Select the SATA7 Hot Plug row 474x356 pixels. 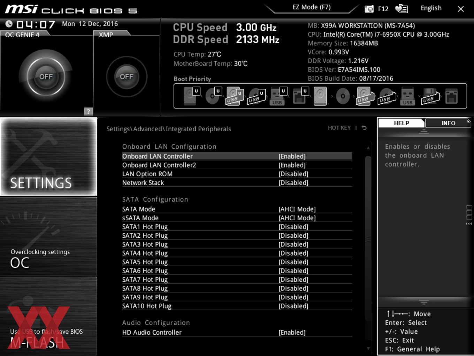pos(237,280)
